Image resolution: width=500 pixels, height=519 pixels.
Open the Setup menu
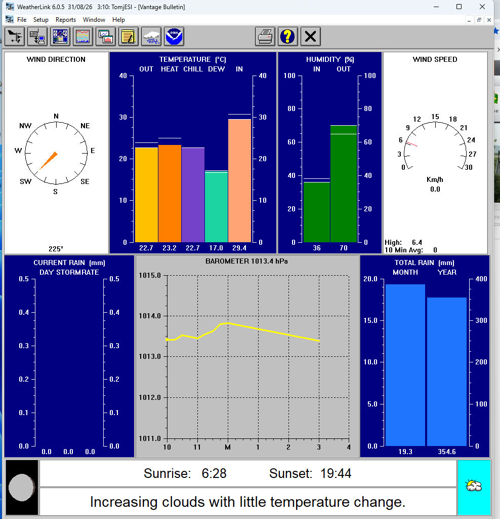click(x=40, y=20)
